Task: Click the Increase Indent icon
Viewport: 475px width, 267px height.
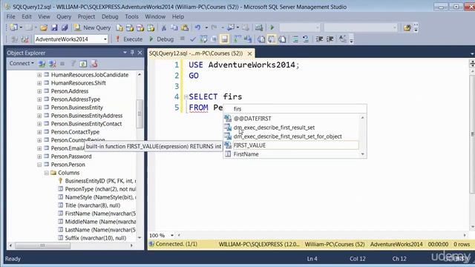Action: click(330, 39)
